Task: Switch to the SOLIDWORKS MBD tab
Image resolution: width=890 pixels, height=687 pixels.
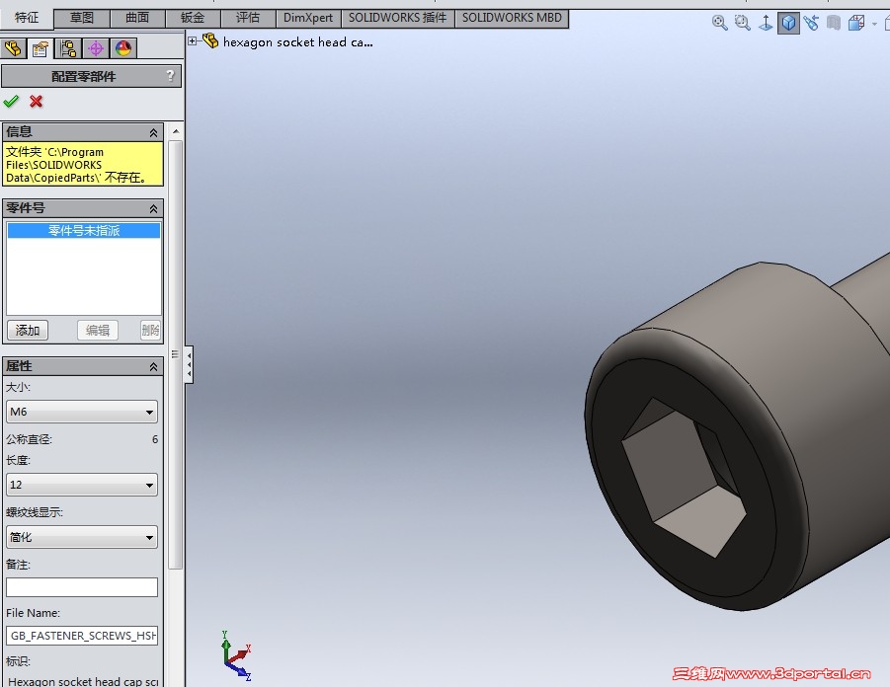Action: click(x=512, y=18)
